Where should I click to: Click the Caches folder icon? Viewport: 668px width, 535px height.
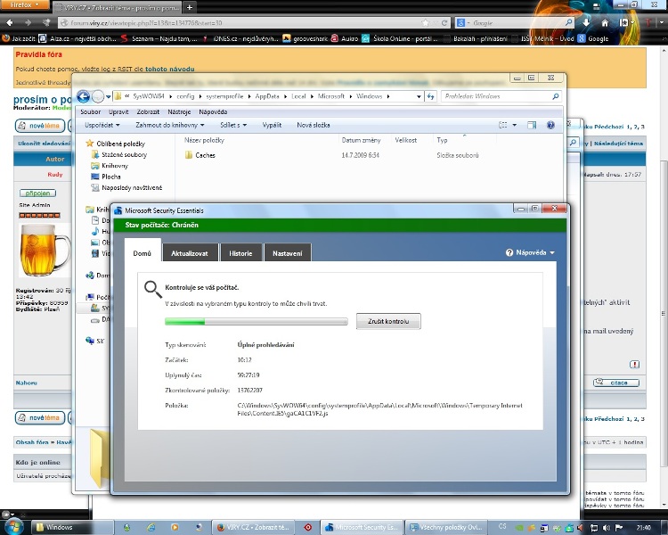click(x=189, y=155)
